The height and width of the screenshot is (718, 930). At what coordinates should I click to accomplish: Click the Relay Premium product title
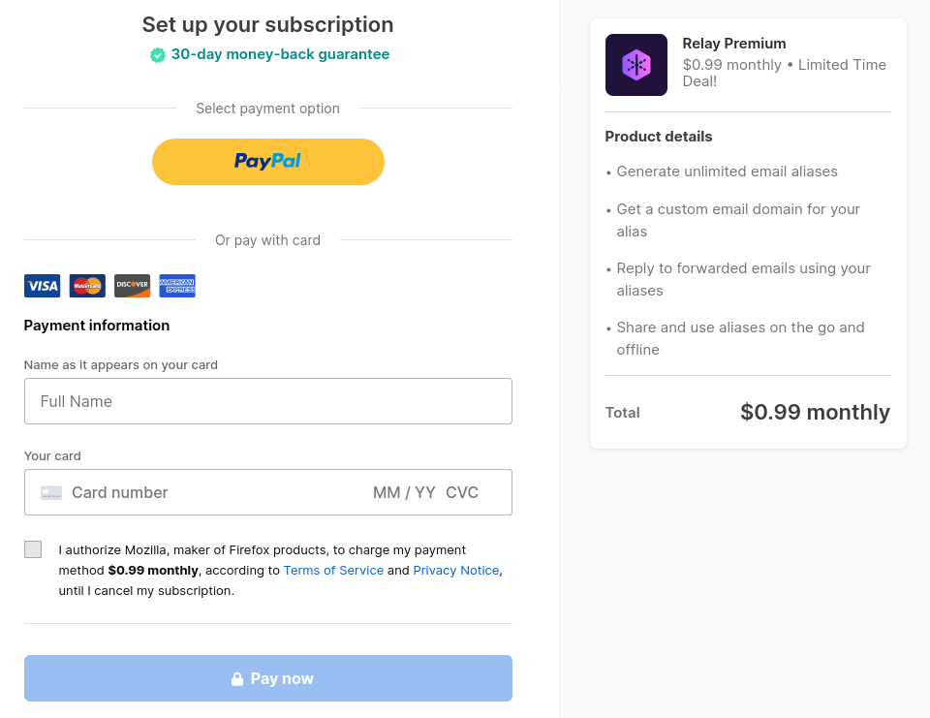pos(734,44)
